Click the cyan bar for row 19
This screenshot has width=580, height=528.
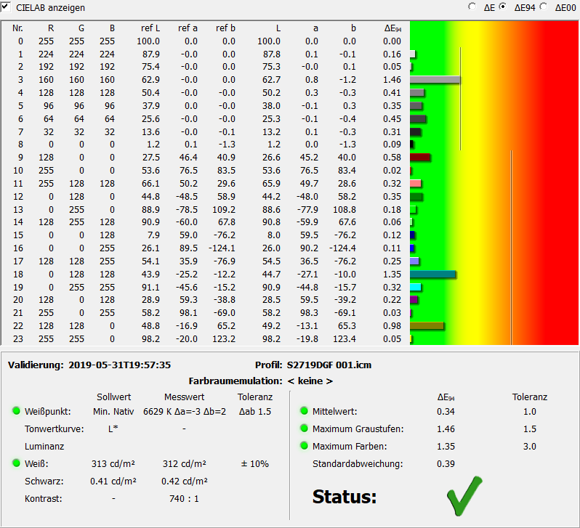[x=416, y=288]
